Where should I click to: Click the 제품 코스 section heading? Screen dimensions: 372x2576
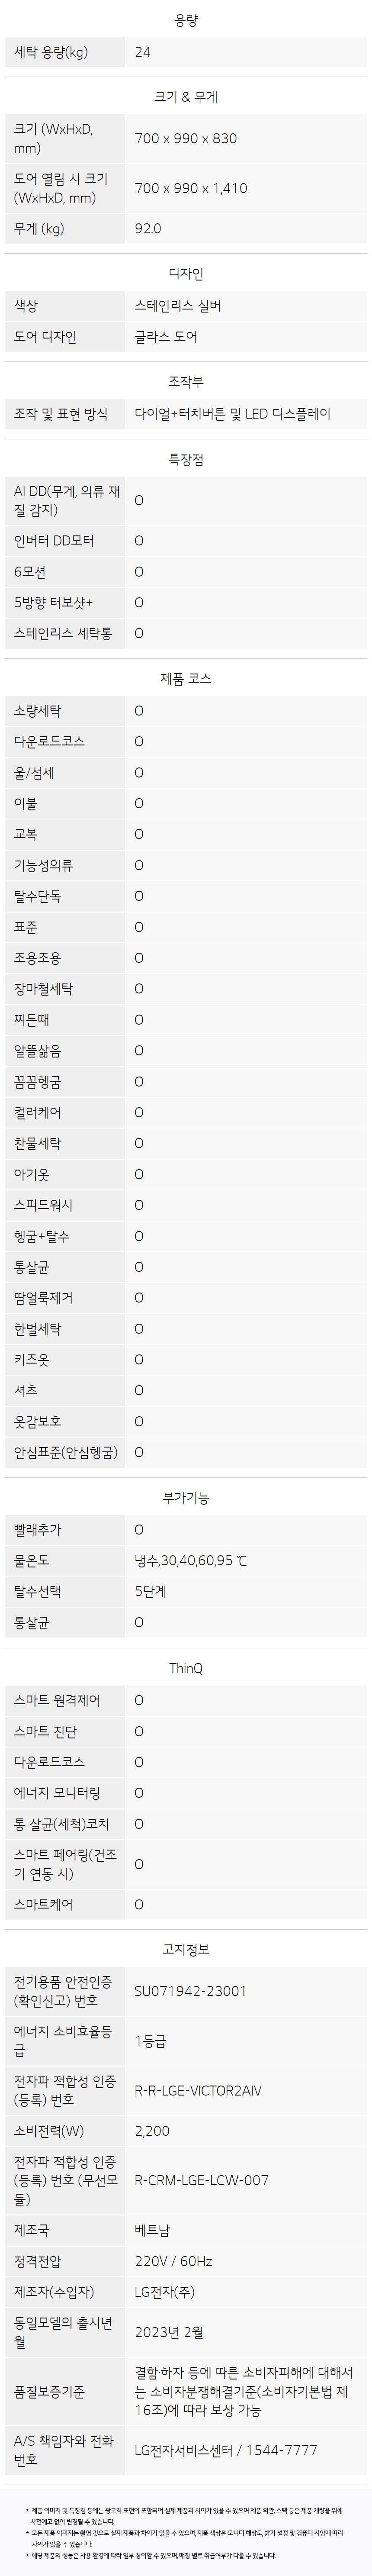pyautogui.click(x=186, y=679)
